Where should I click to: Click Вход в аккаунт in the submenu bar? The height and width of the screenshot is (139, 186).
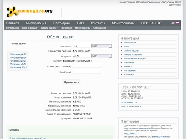pyautogui.click(x=30, y=28)
